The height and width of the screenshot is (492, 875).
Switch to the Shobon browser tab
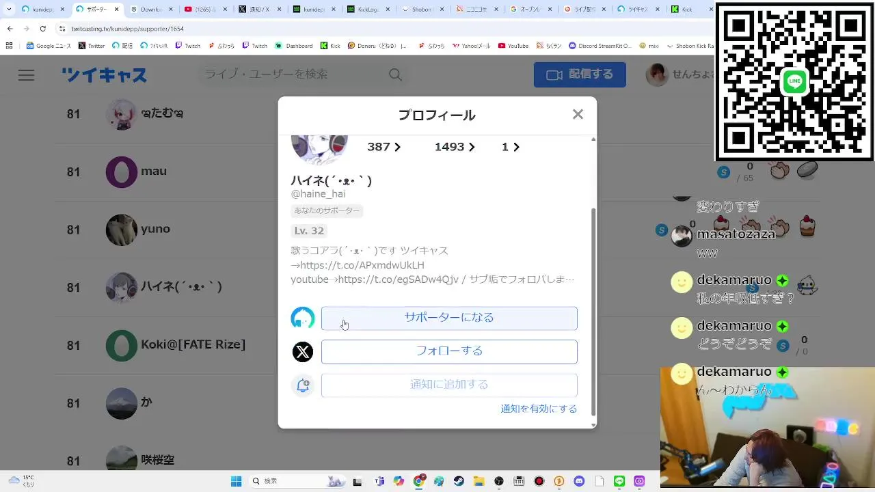coord(422,10)
